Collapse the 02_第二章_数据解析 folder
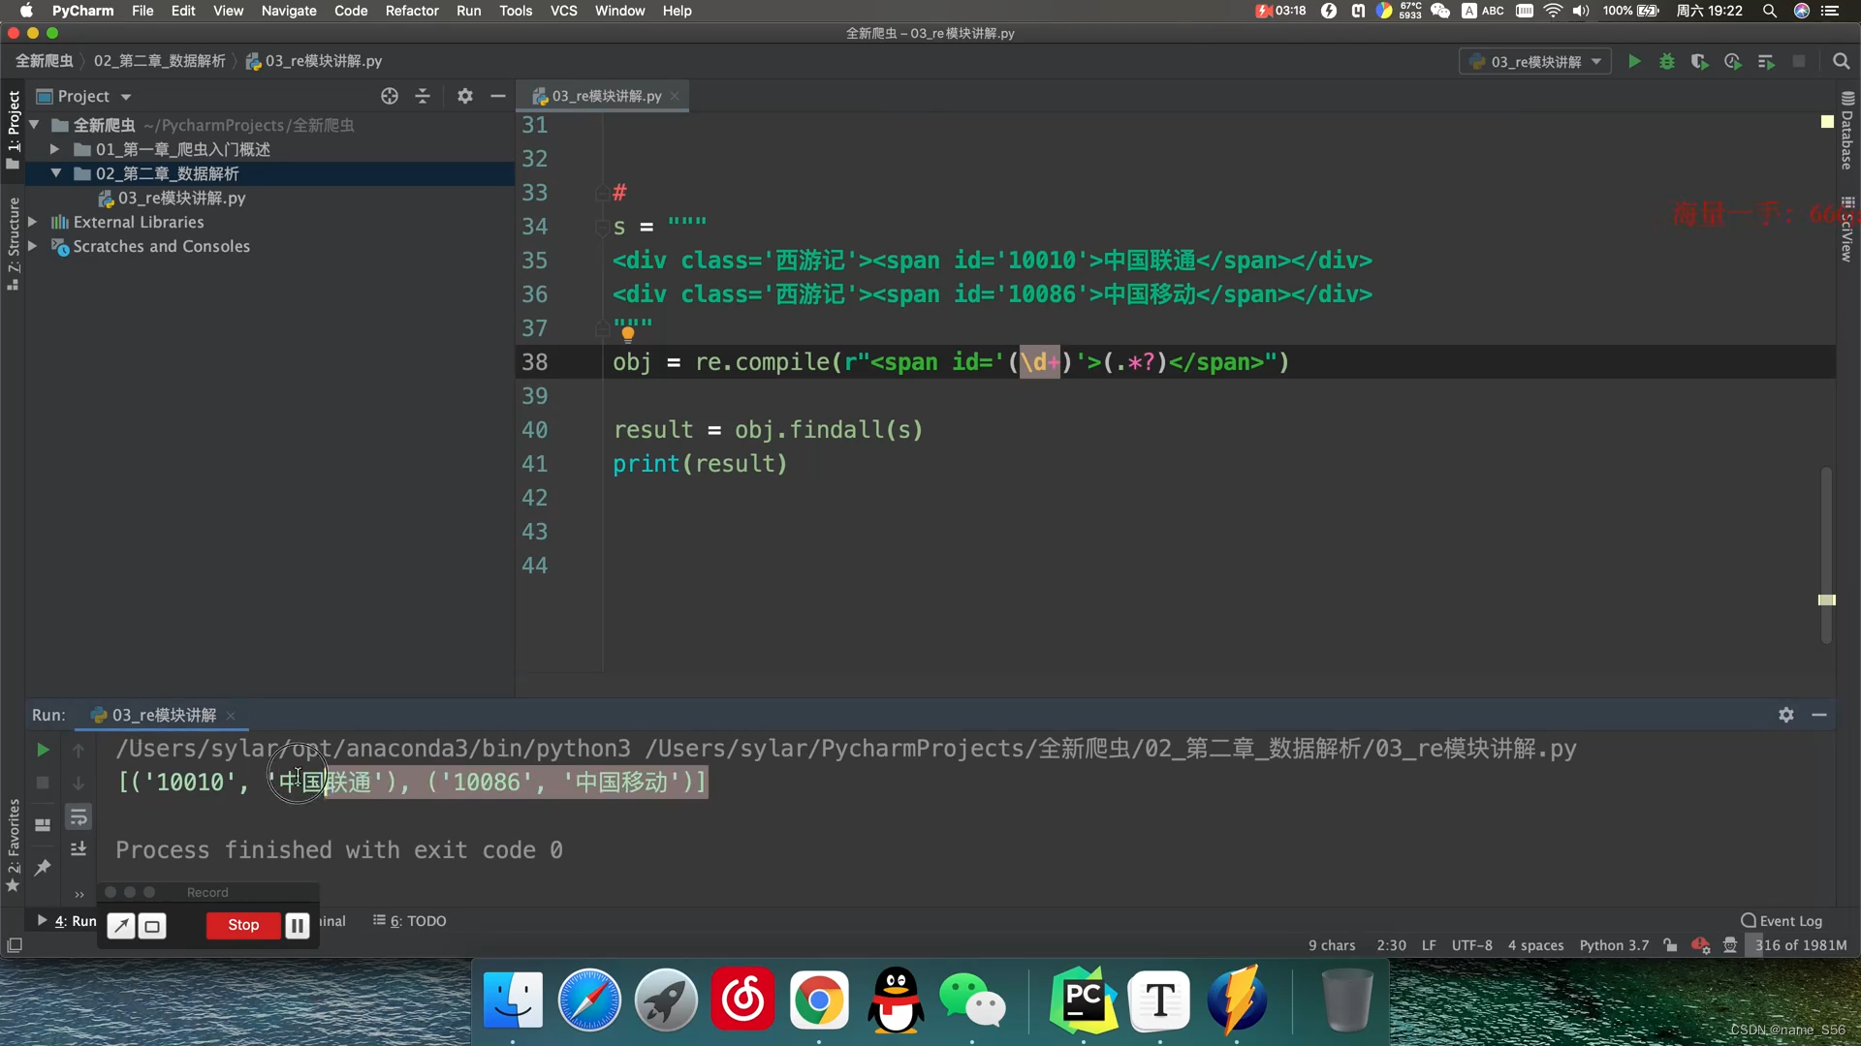The image size is (1861, 1046). 55,173
